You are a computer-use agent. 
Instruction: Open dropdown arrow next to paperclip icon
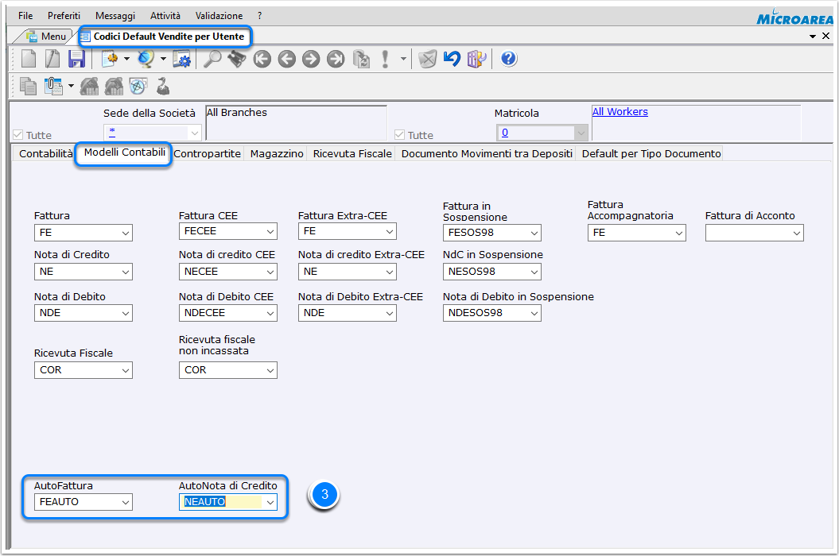pos(71,86)
